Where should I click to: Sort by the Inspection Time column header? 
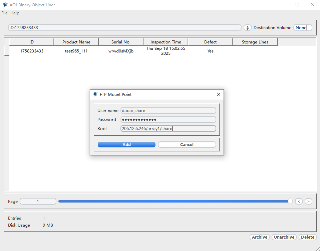[166, 42]
